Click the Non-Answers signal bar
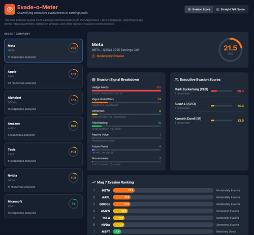 (126, 162)
